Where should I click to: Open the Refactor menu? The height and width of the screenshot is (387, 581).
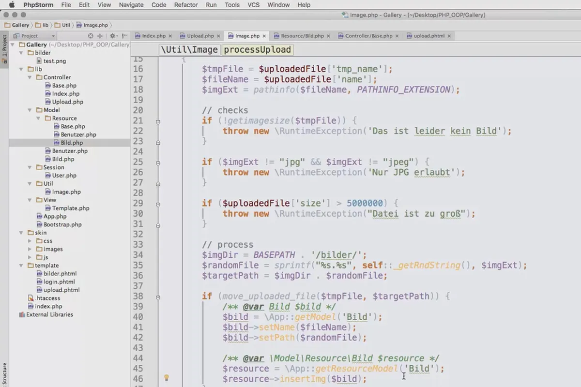point(186,5)
